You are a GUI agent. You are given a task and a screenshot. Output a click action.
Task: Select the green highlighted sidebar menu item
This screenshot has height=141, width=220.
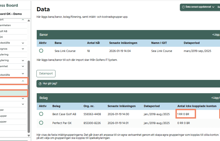point(13,93)
